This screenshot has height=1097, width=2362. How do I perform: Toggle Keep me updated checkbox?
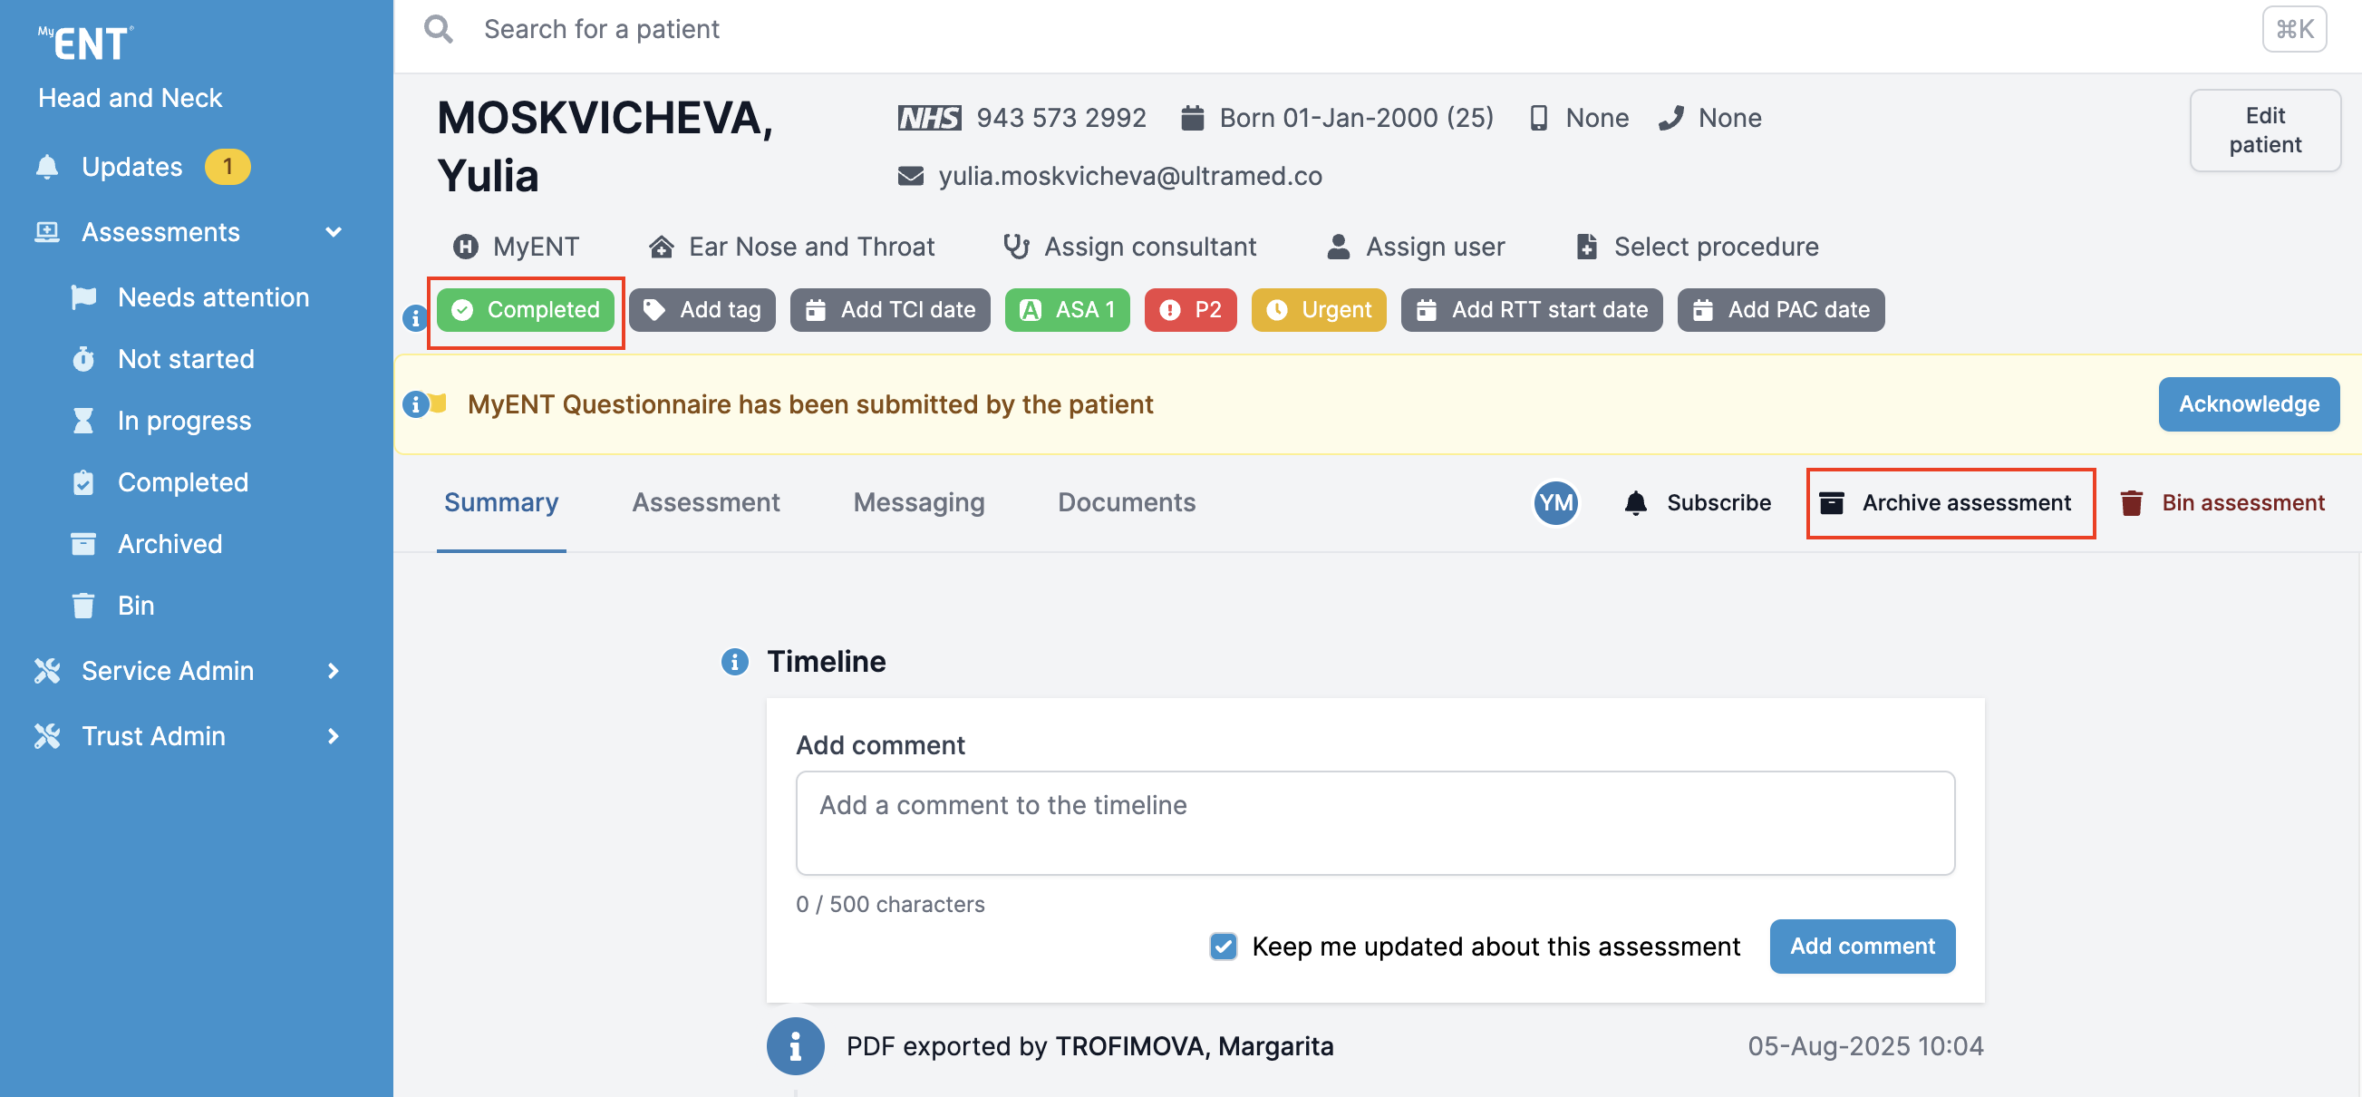pos(1224,946)
